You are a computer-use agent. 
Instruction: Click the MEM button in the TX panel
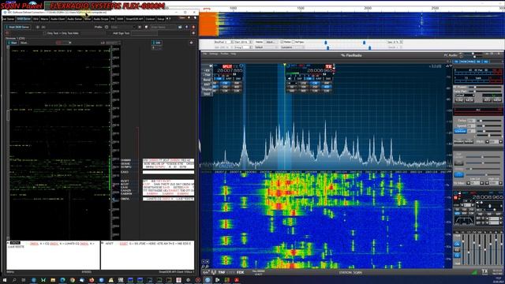point(498,100)
